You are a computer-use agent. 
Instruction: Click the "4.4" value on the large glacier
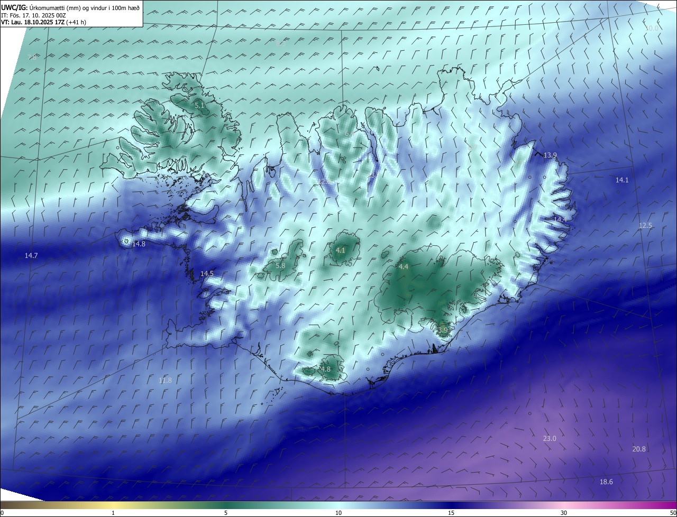click(x=404, y=266)
